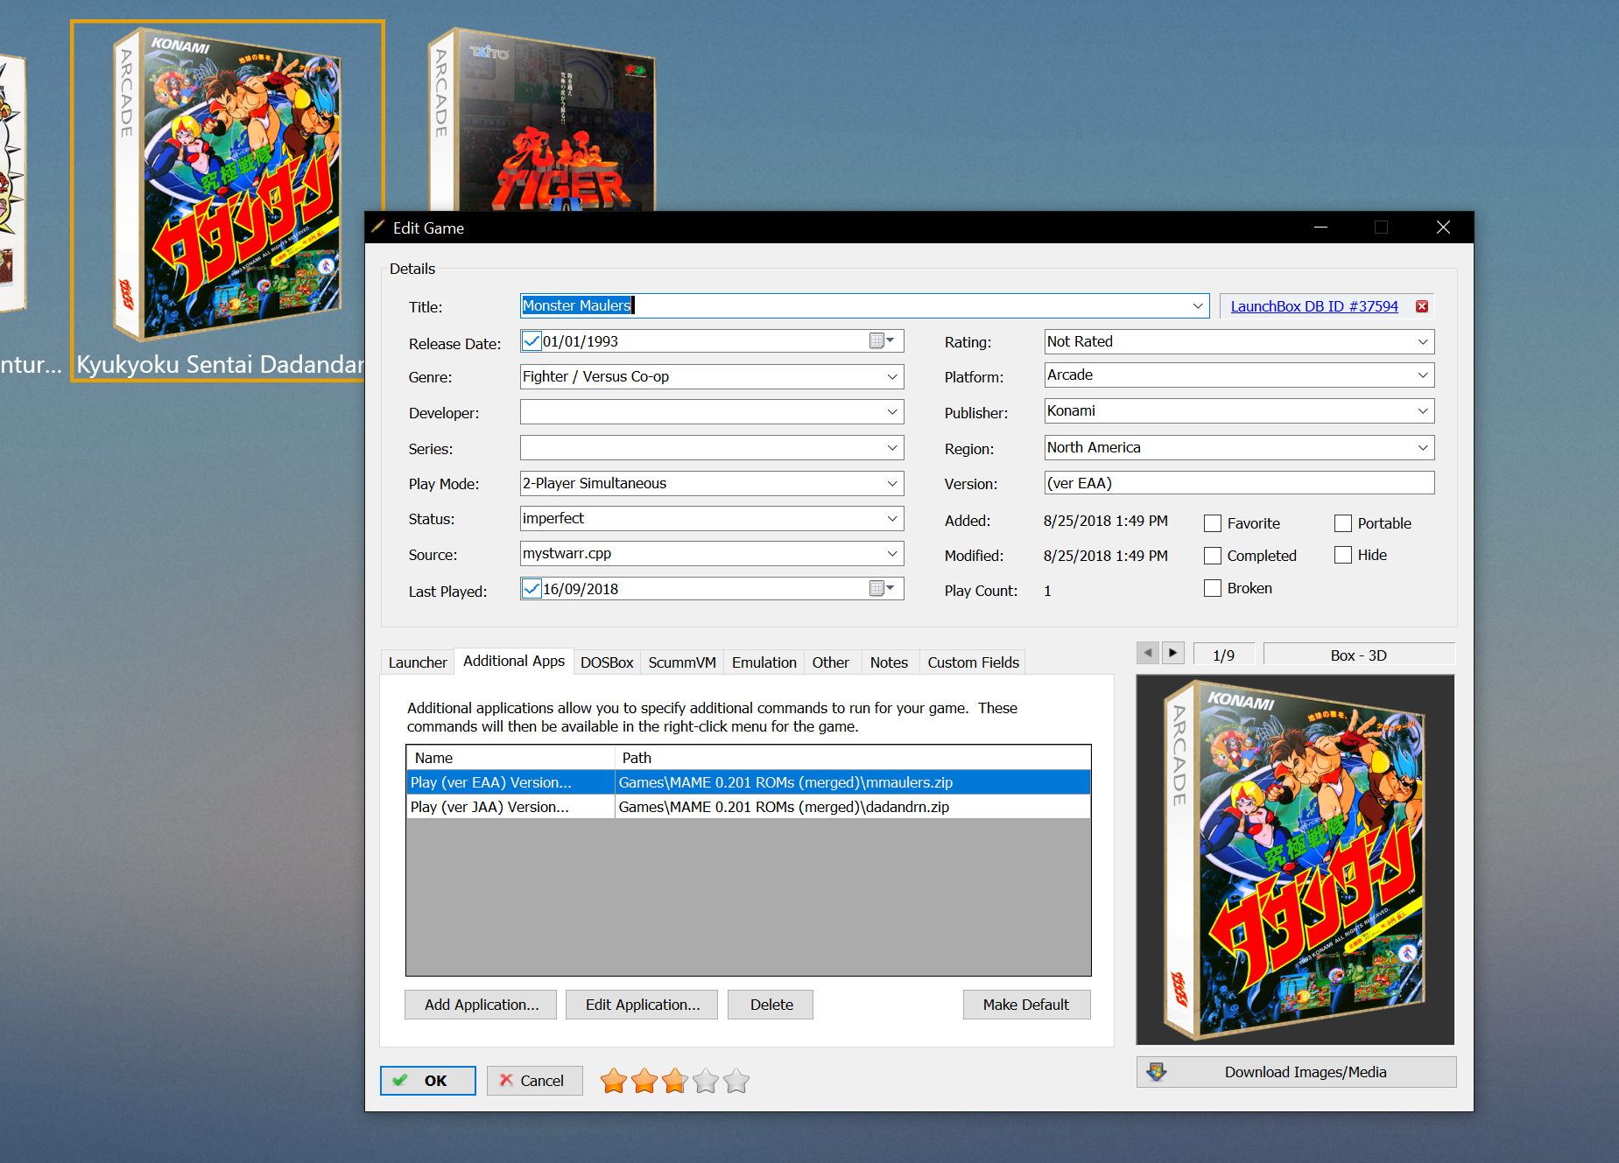1619x1163 pixels.
Task: Click Add Application button
Action: coord(482,1005)
